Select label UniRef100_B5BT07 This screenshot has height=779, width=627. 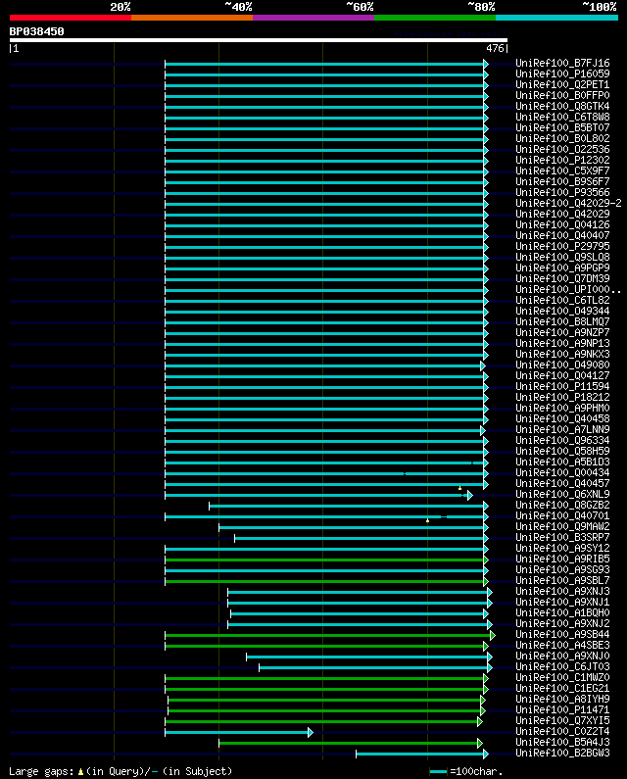562,127
